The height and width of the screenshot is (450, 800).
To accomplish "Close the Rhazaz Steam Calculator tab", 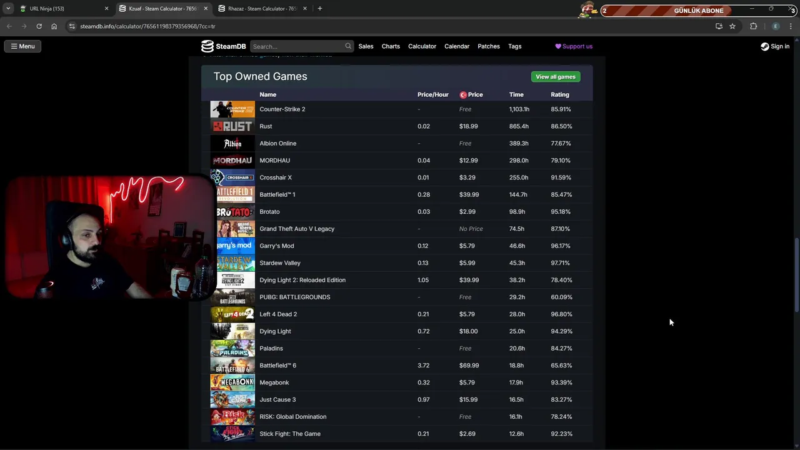I will pos(305,9).
